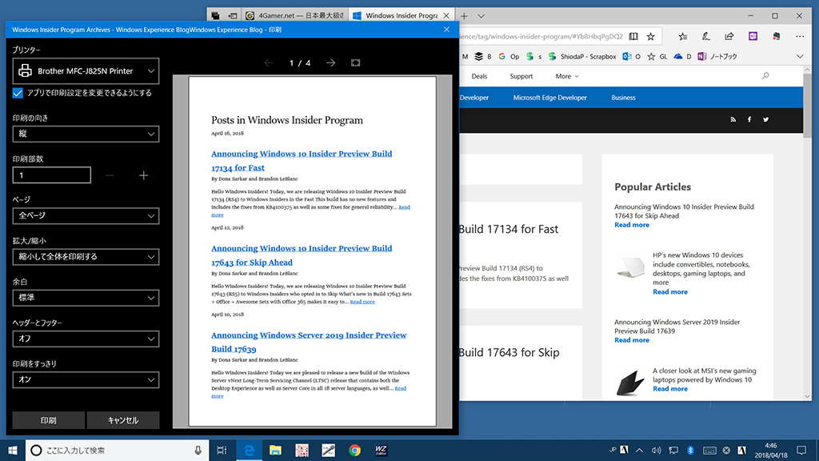Open the Brother MFC-J825N Printer dropdown
The height and width of the screenshot is (461, 819).
pyautogui.click(x=86, y=71)
